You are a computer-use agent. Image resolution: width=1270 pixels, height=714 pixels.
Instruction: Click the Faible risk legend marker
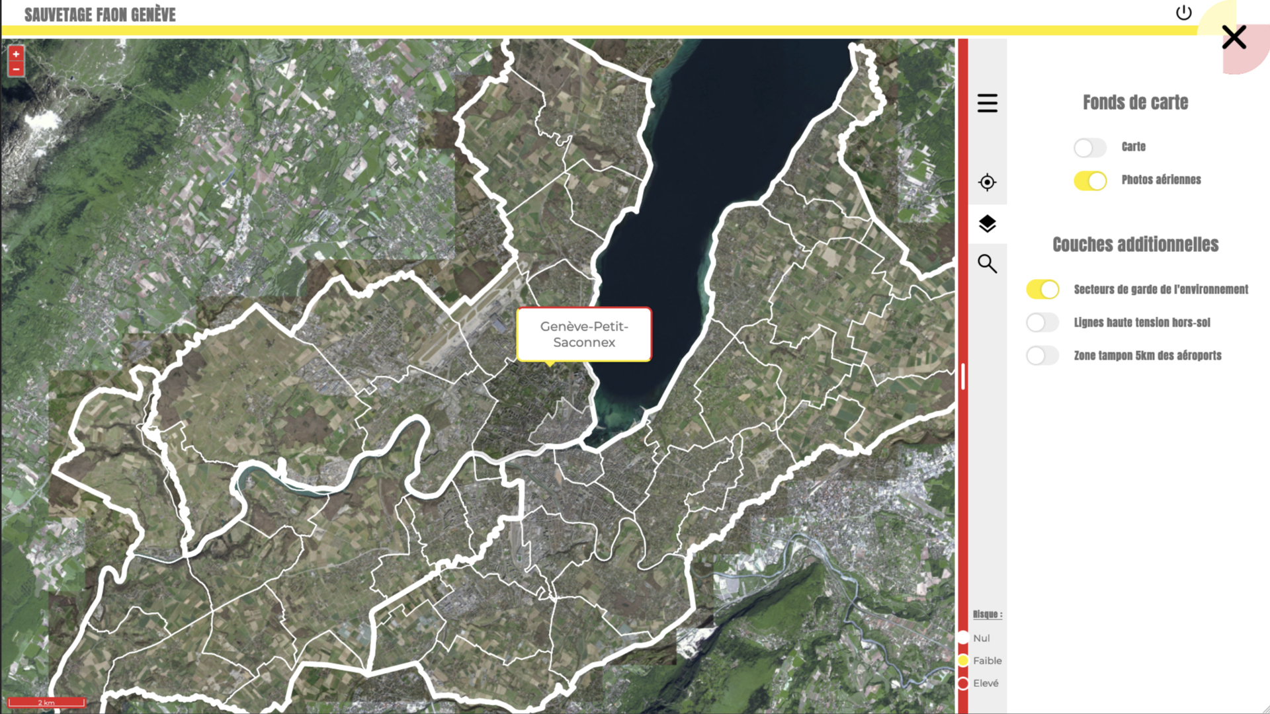pos(963,660)
